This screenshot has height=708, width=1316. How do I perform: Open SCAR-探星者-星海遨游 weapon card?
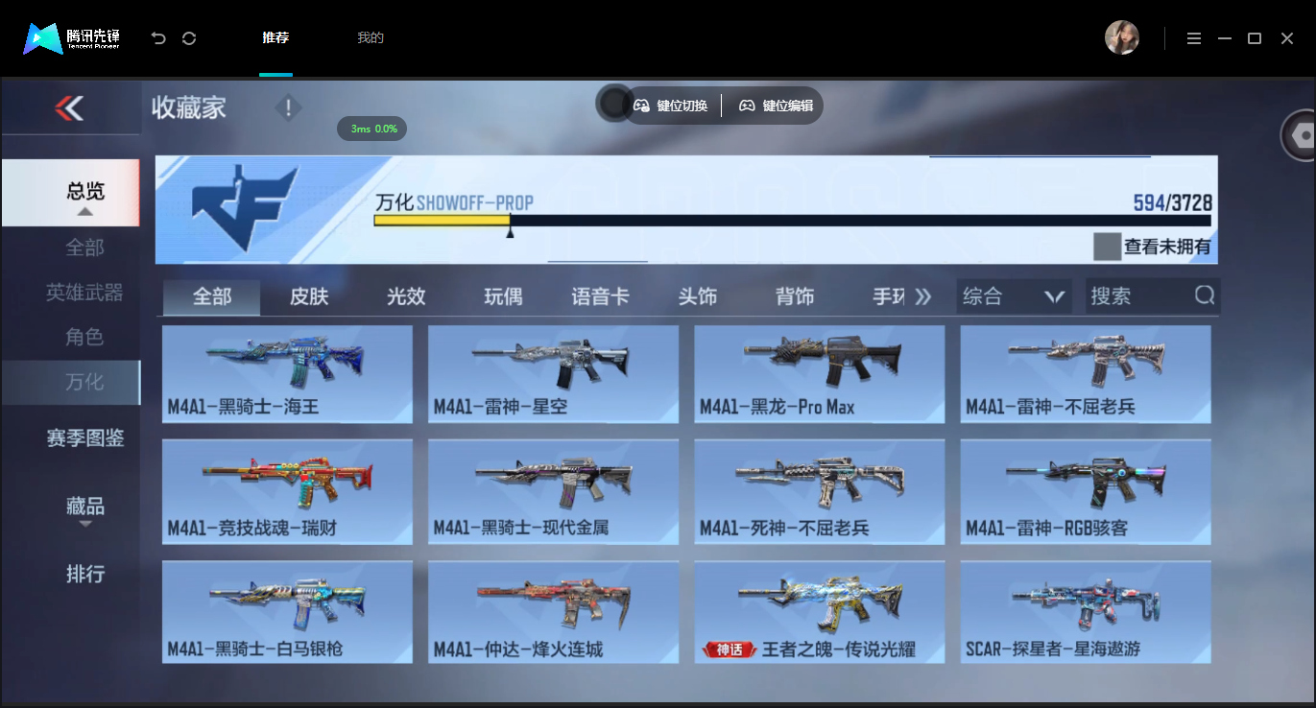1086,612
